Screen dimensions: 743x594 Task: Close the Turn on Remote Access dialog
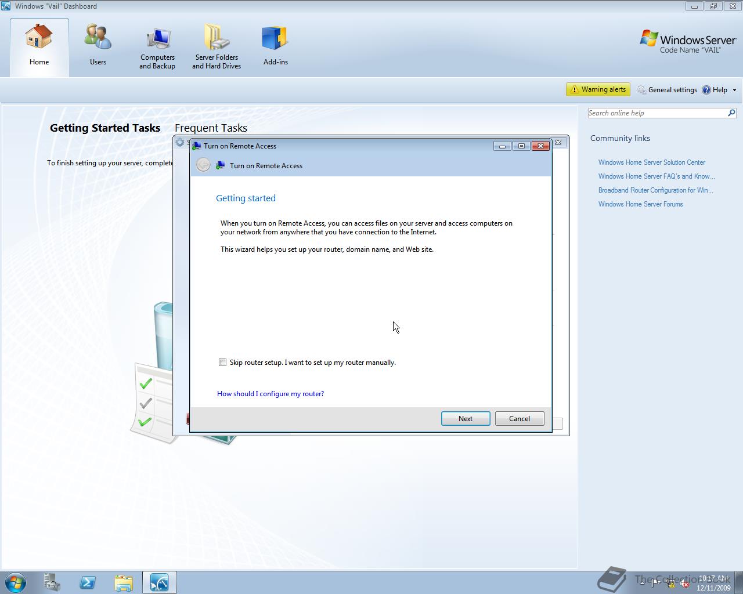(x=540, y=146)
